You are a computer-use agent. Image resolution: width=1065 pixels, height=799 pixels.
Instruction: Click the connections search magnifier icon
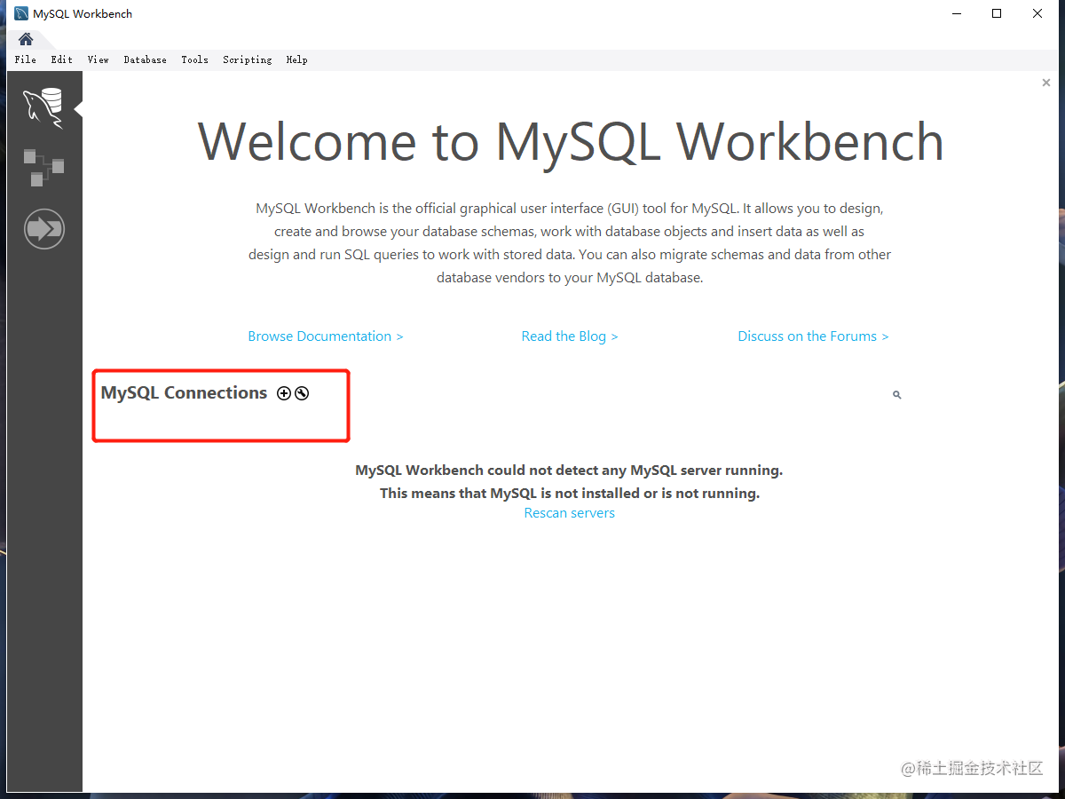coord(897,394)
